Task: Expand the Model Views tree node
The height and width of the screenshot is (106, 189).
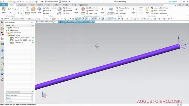Action: coord(6,28)
